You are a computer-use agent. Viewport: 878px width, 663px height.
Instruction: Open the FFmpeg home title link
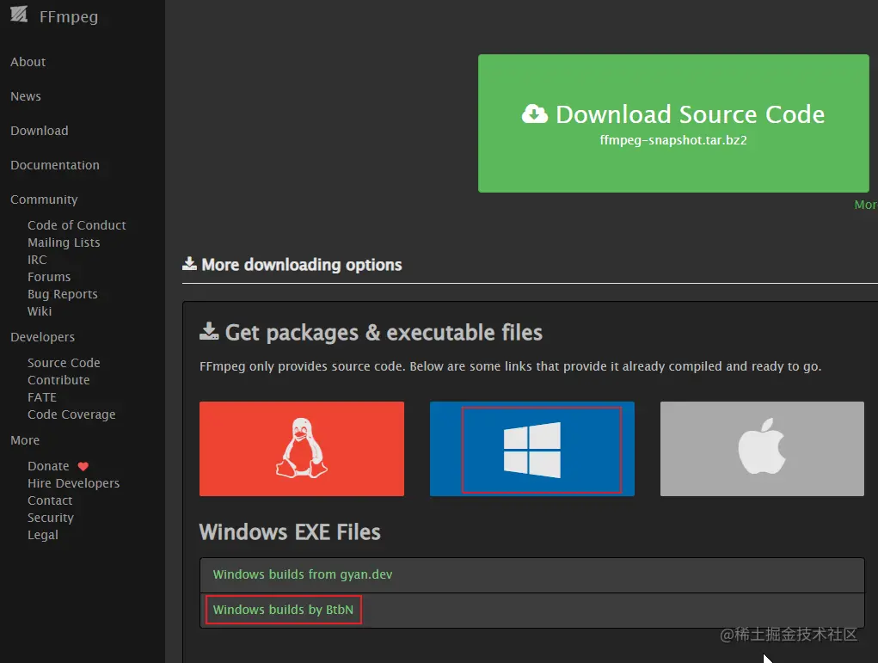[x=68, y=17]
